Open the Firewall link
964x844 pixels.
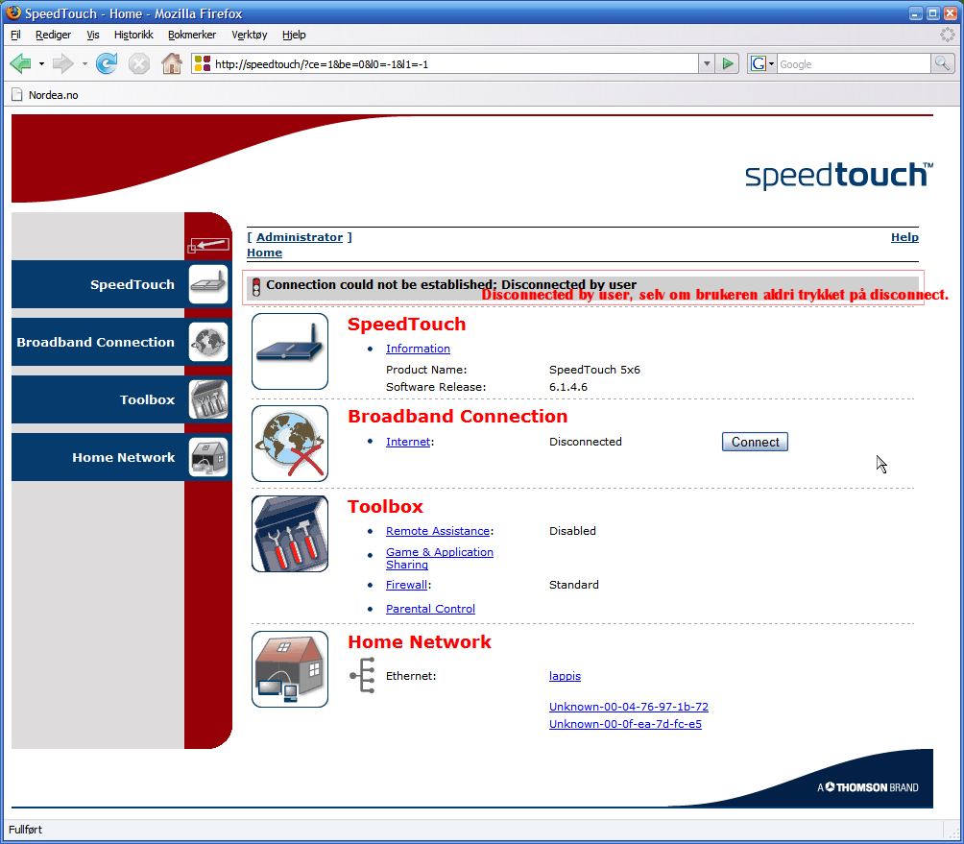pyautogui.click(x=406, y=585)
